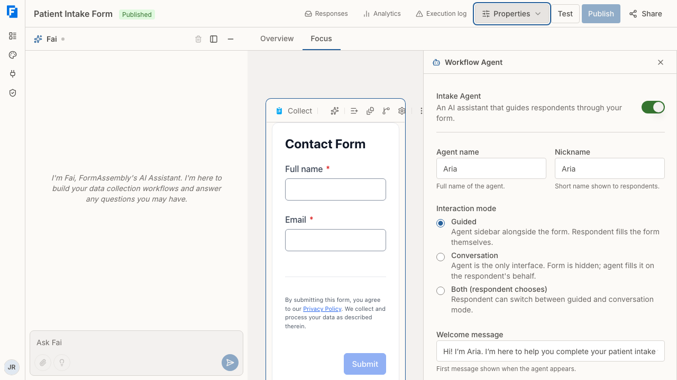This screenshot has width=677, height=380.
Task: Duplicate the Collect step with copy icon
Action: point(370,111)
